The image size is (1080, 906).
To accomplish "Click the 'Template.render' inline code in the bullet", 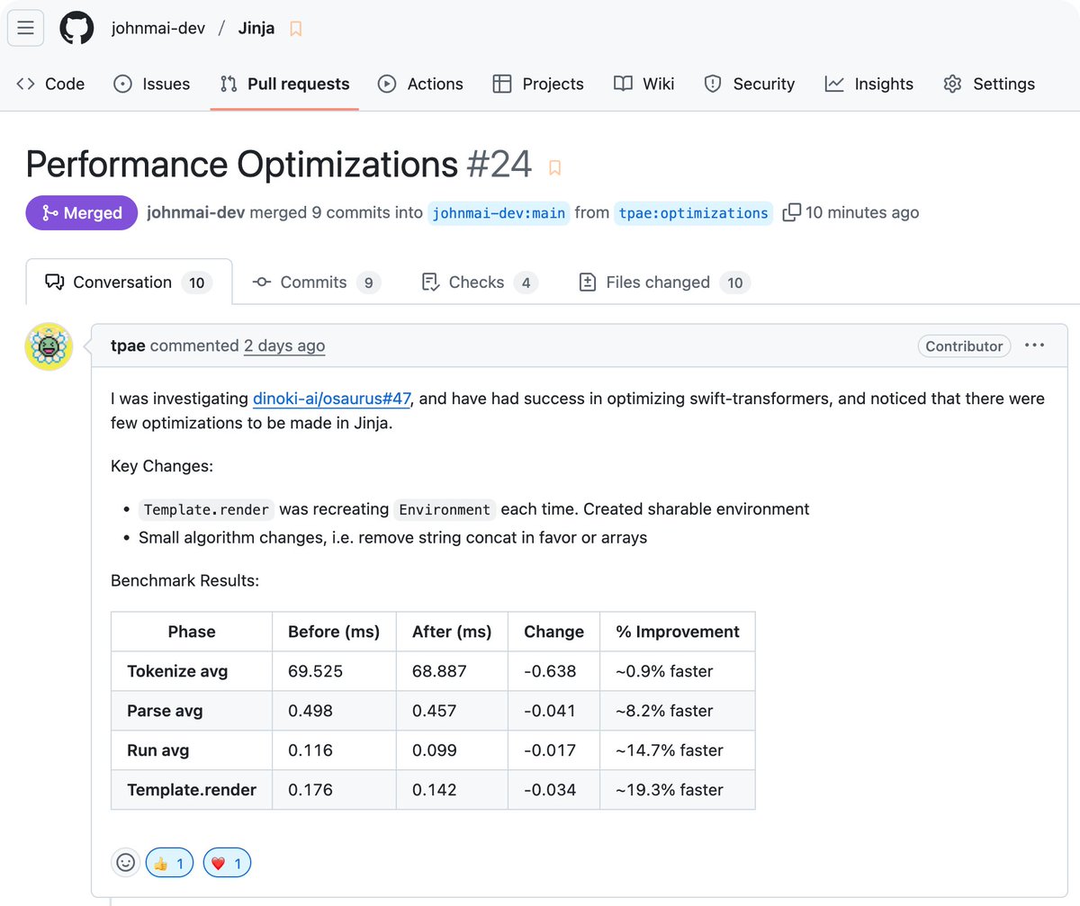I will pyautogui.click(x=206, y=509).
